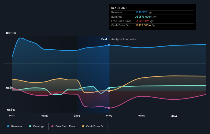Toggle the Free Cash Flow legend button
The width and height of the screenshot is (210, 134).
(x=63, y=127)
